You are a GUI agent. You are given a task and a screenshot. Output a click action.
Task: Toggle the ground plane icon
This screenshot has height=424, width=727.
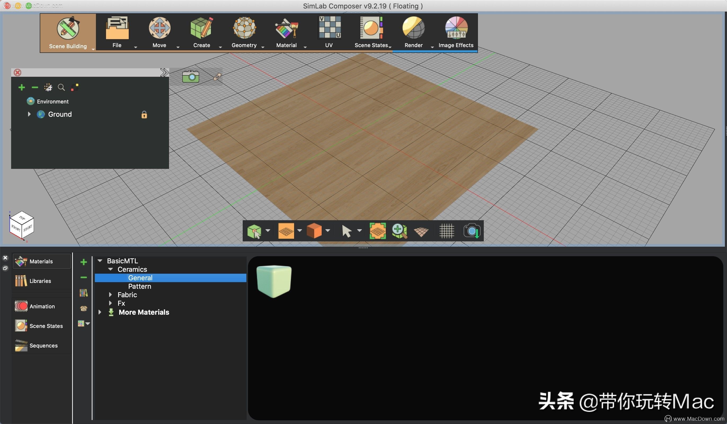421,232
